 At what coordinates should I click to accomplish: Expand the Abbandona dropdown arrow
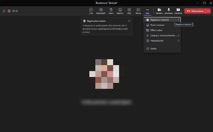(x=208, y=11)
